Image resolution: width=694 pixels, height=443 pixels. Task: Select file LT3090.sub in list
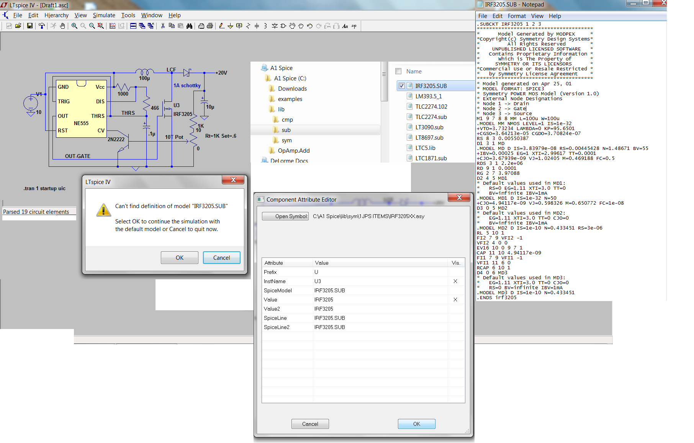tap(429, 127)
